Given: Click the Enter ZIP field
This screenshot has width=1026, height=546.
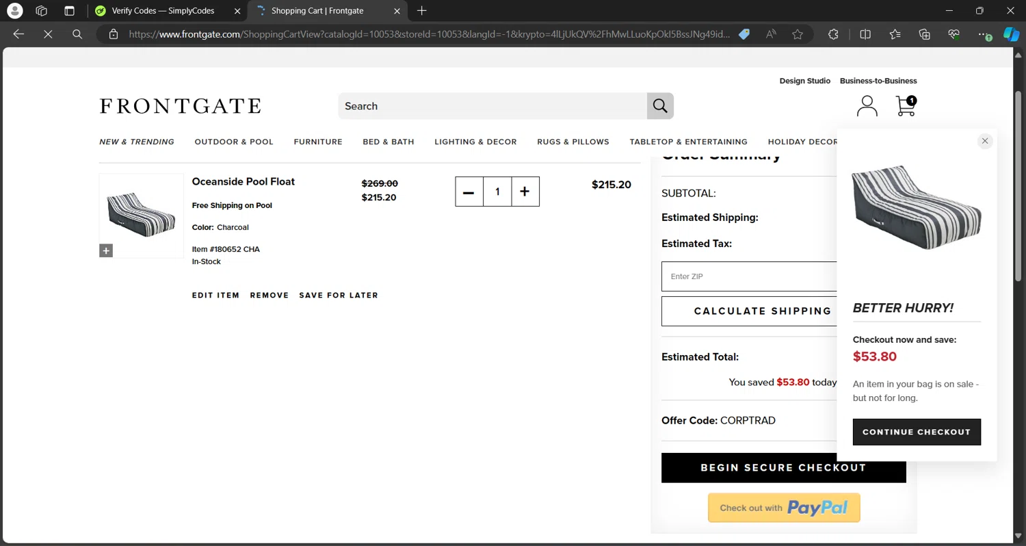Looking at the screenshot, I should coord(749,276).
